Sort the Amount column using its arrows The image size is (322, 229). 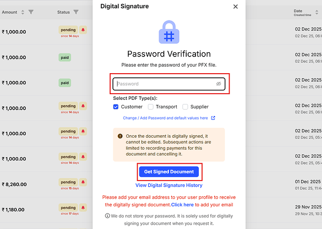pyautogui.click(x=22, y=12)
